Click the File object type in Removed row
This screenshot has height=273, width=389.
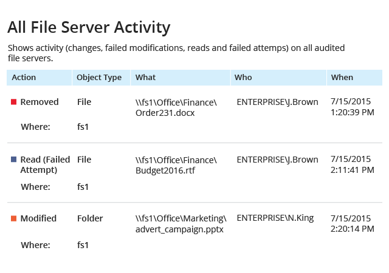[84, 102]
